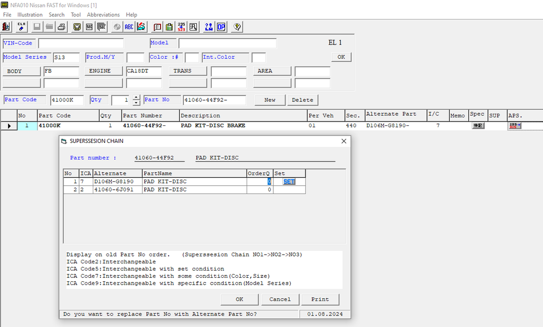
Task: Click the ABC toolbar icon
Action: pos(130,27)
